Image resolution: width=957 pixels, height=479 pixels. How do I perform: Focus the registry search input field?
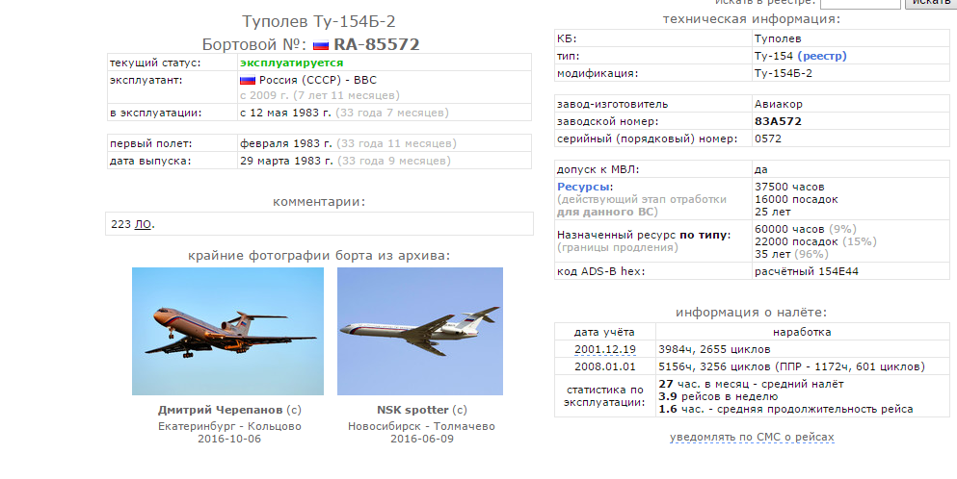(x=860, y=4)
